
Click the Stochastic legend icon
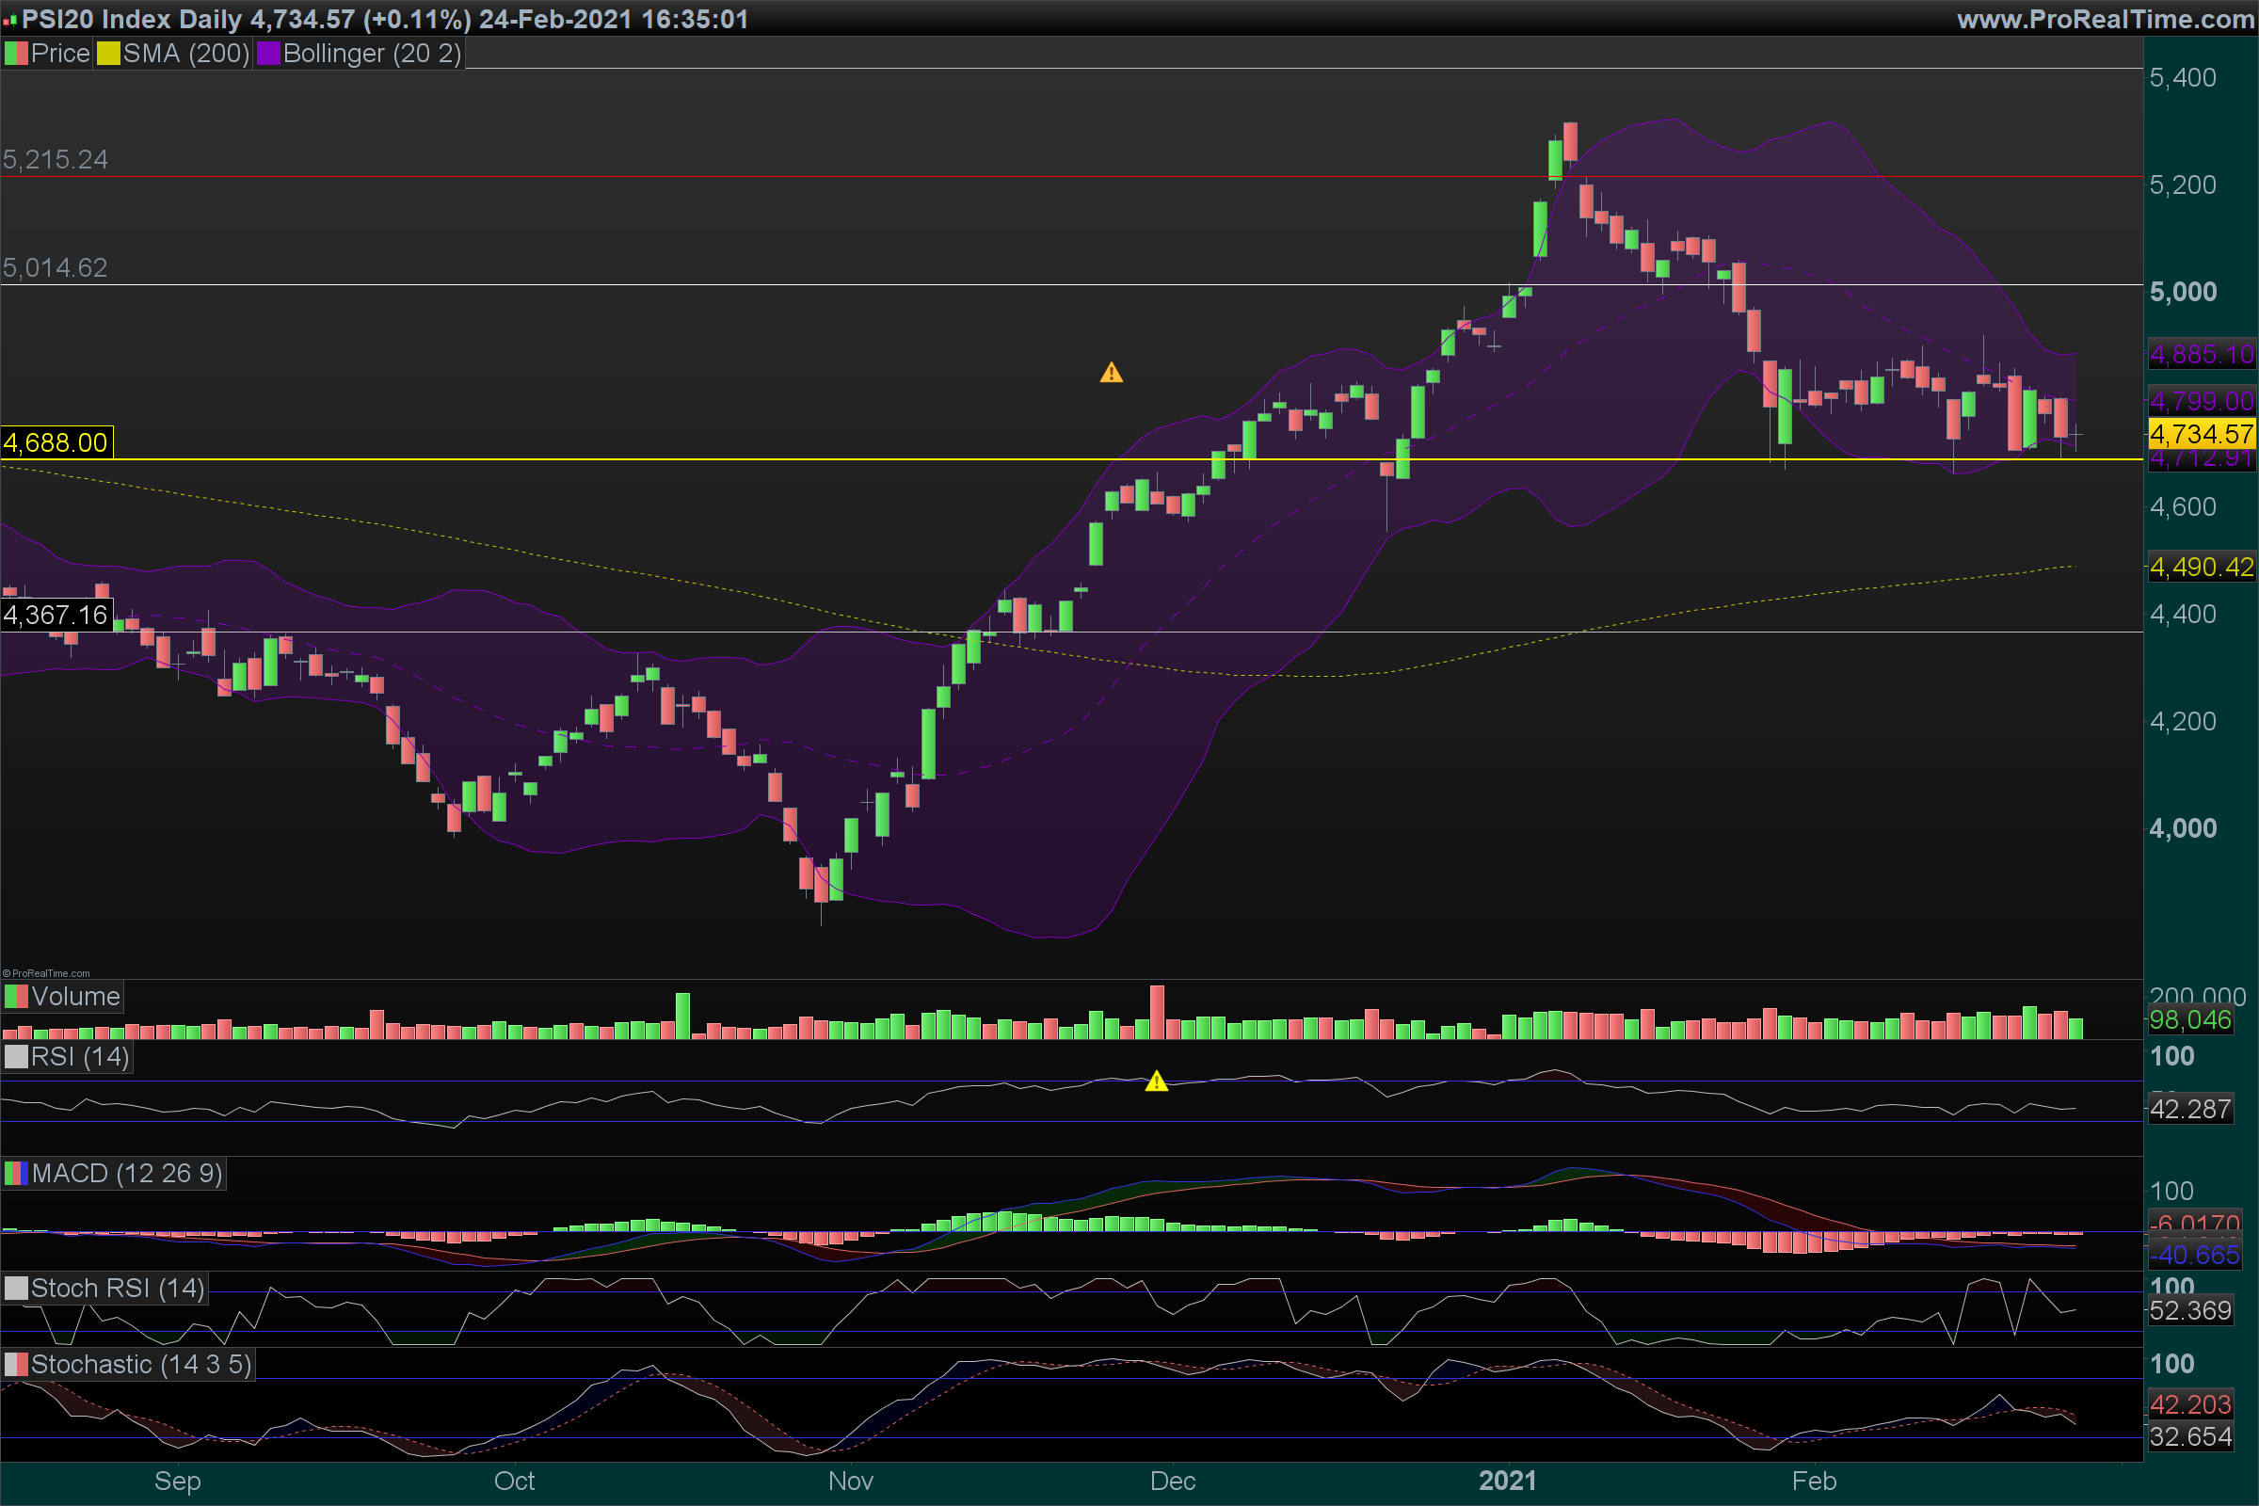click(x=15, y=1364)
